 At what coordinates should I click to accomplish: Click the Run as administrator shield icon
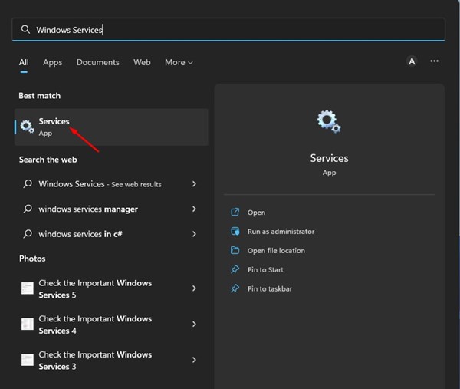[235, 232]
